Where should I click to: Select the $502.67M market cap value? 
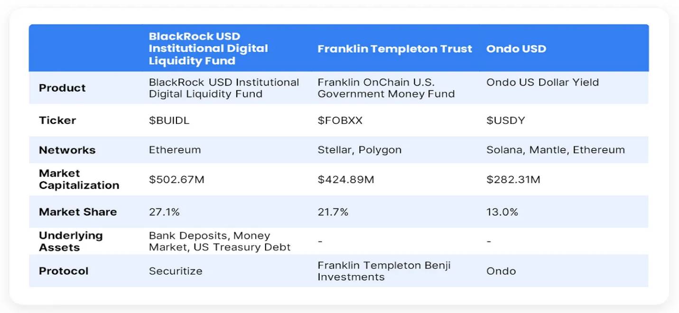click(177, 180)
